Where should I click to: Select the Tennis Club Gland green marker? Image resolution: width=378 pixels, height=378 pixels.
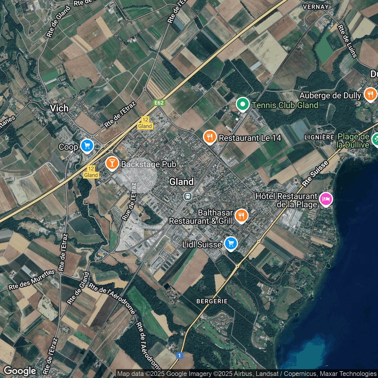tap(242, 105)
